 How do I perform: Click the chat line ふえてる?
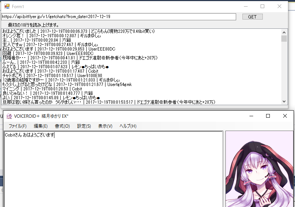point(56,67)
